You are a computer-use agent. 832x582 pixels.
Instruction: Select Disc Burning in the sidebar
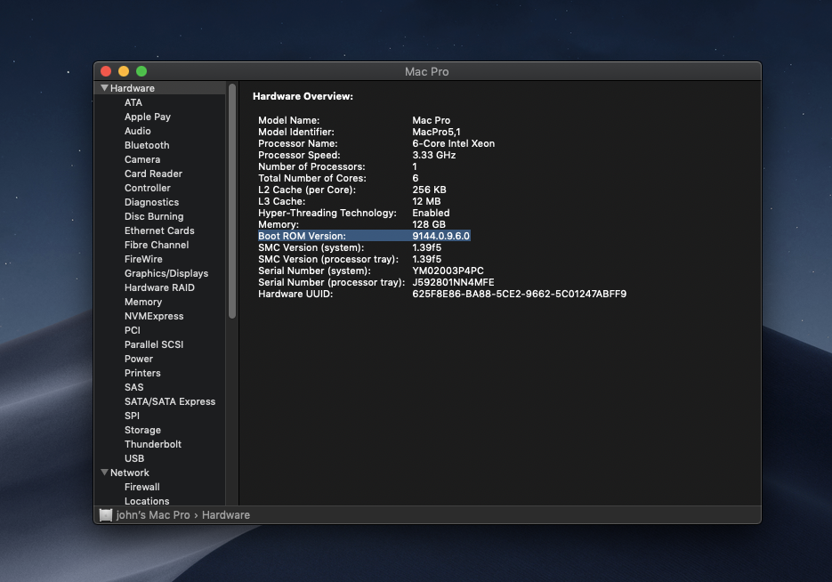154,216
